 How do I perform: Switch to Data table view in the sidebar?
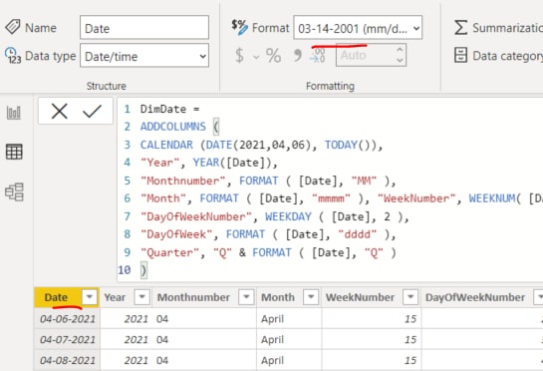coord(14,152)
